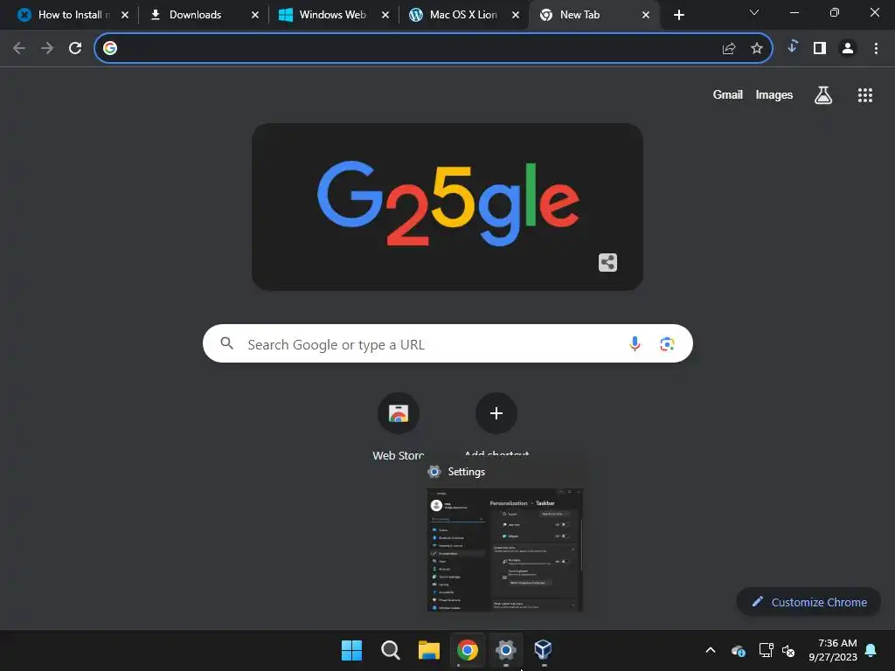Open the tab search dropdown
The width and height of the screenshot is (895, 671).
tap(754, 12)
